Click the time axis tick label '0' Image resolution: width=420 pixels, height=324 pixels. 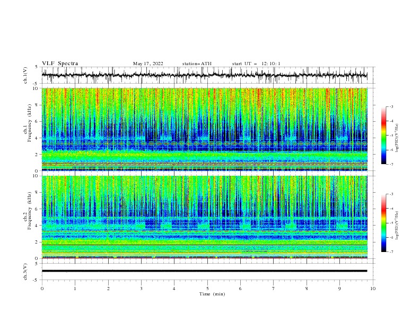(x=42, y=289)
